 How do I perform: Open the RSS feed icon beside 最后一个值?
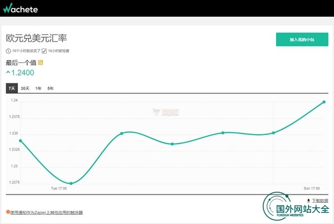pyautogui.click(x=41, y=63)
